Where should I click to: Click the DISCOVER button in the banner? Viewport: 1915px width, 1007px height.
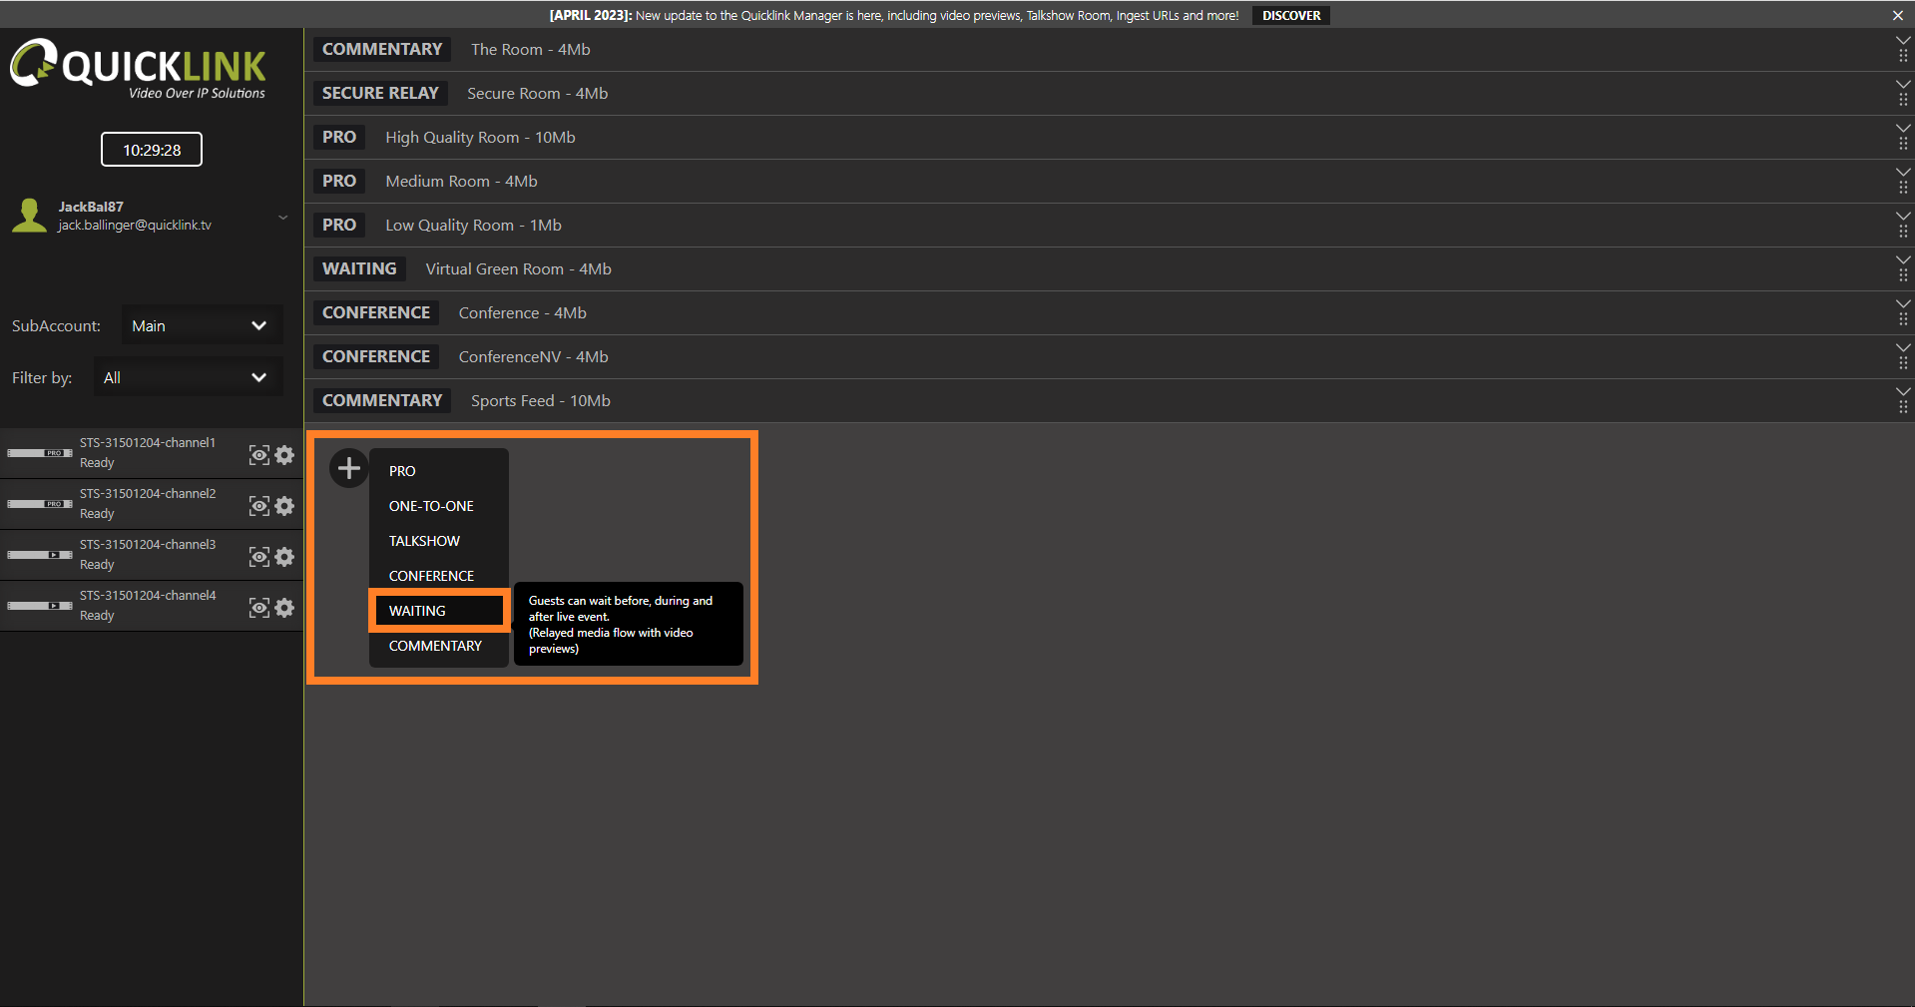pyautogui.click(x=1291, y=15)
